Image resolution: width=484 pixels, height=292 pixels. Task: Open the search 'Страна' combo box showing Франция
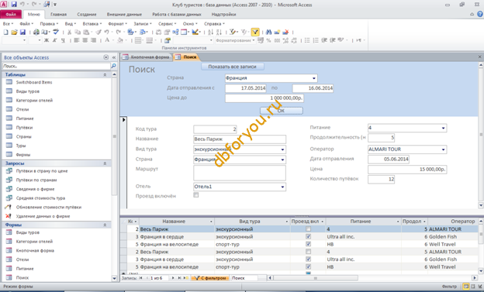click(x=314, y=78)
